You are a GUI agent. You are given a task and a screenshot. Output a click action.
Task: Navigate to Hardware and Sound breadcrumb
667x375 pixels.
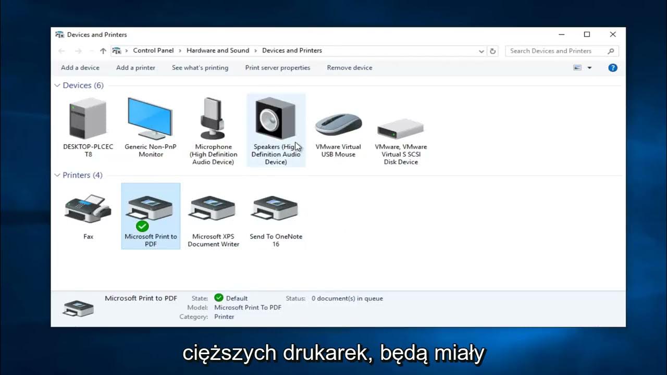[x=218, y=51]
